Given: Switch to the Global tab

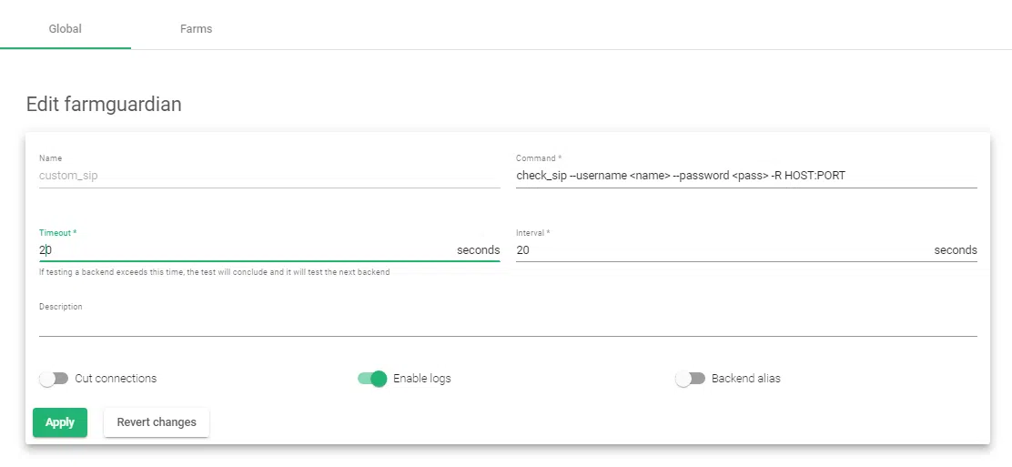Looking at the screenshot, I should tap(65, 29).
